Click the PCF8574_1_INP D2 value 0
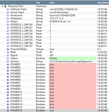Viewport: 109px width, 112px height. click(x=50, y=31)
